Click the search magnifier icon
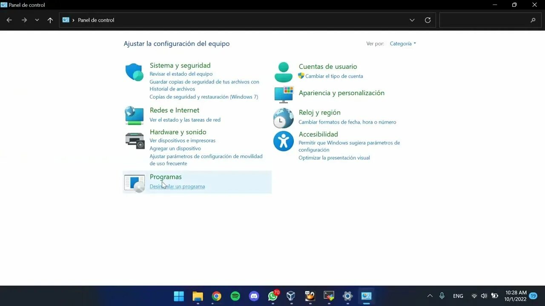Image resolution: width=545 pixels, height=306 pixels. click(x=533, y=20)
